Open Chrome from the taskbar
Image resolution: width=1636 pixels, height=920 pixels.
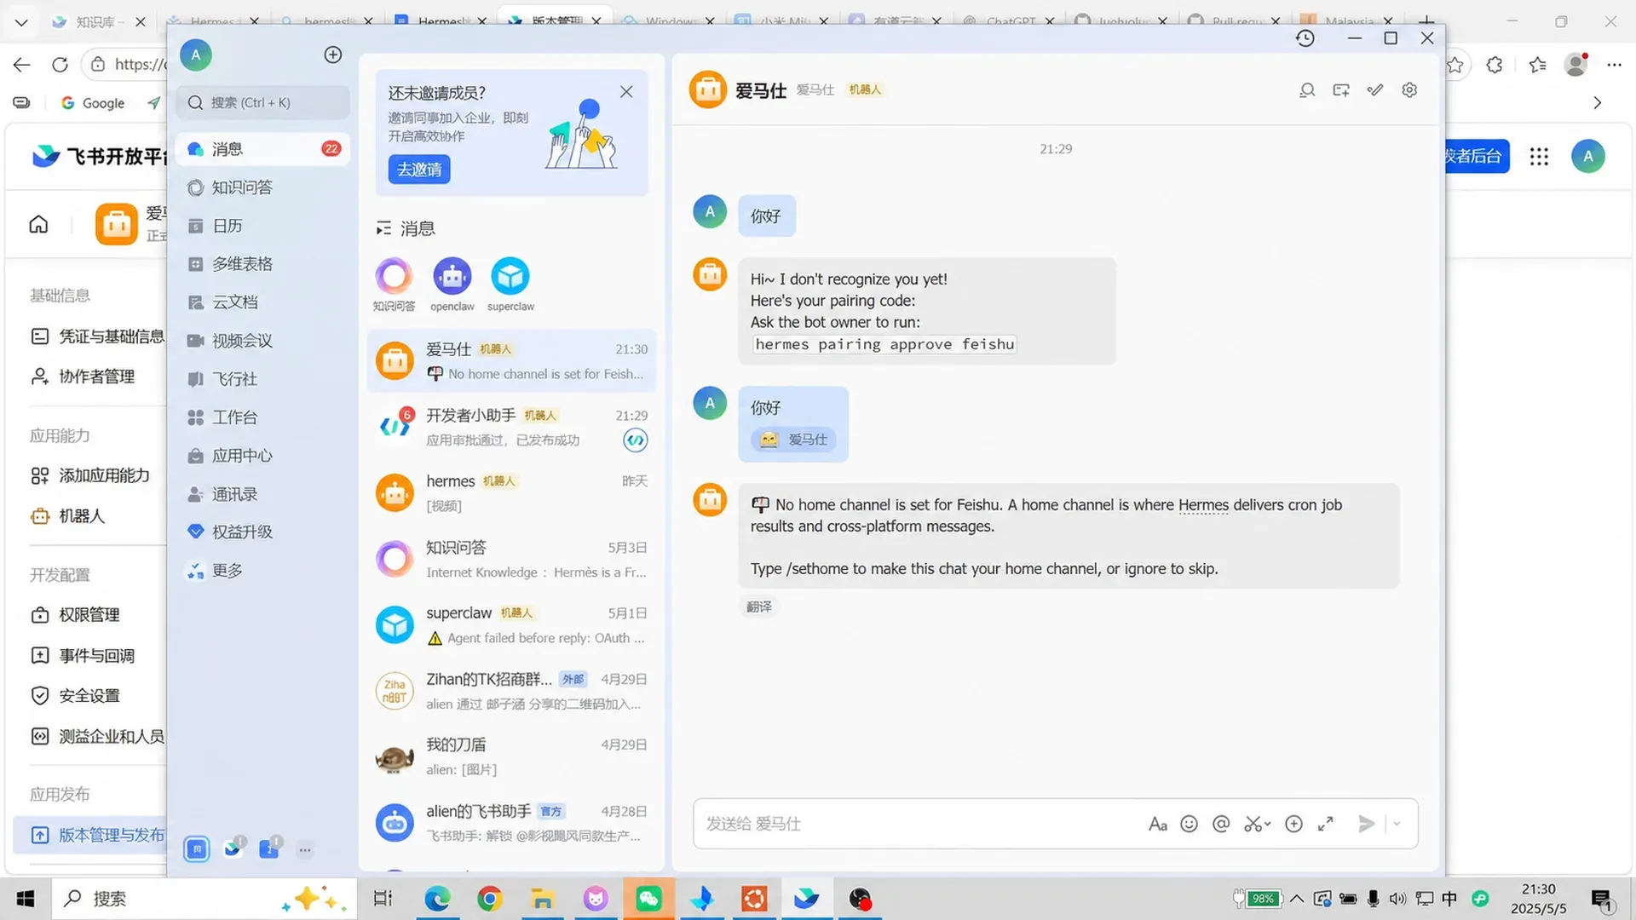point(490,899)
